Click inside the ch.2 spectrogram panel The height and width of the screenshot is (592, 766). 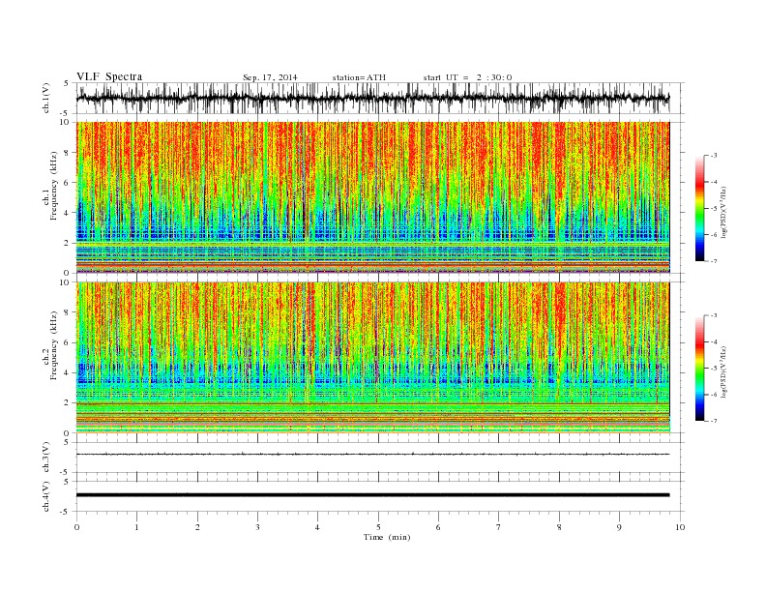[x=372, y=357]
